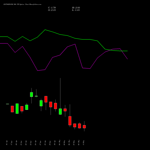150x150 pixels.
Task: Select the 11 May date label
Action: 83,142
